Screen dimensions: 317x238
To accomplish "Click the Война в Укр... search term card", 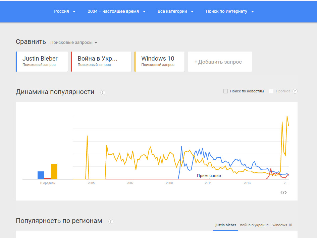I will [x=101, y=62].
